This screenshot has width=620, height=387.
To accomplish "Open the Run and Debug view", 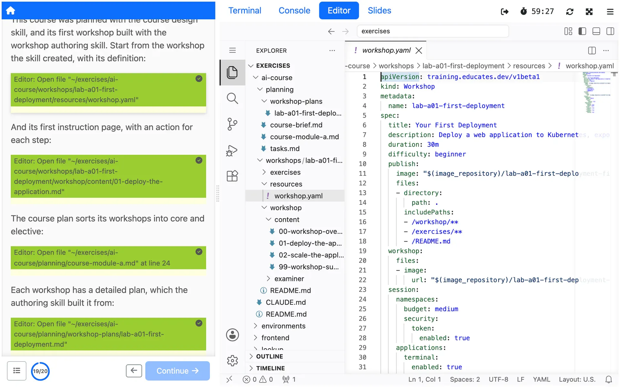I will coord(232,150).
